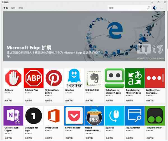Image resolution: width=168 pixels, height=141 pixels.
Task: Click free download under AdBlock
Action: 8,101
